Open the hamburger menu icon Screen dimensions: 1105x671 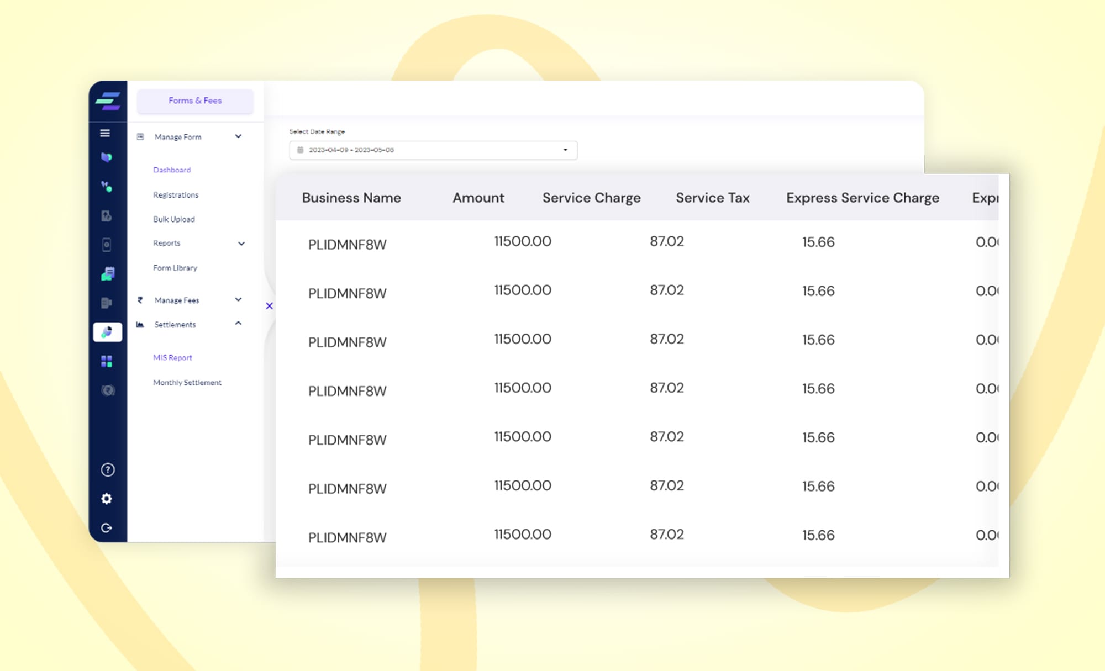105,133
